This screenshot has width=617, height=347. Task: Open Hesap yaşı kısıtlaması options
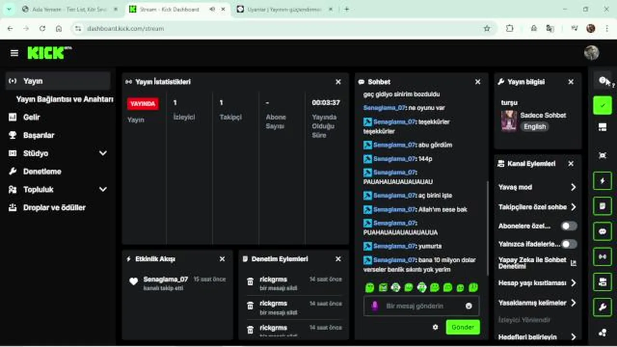click(x=573, y=283)
